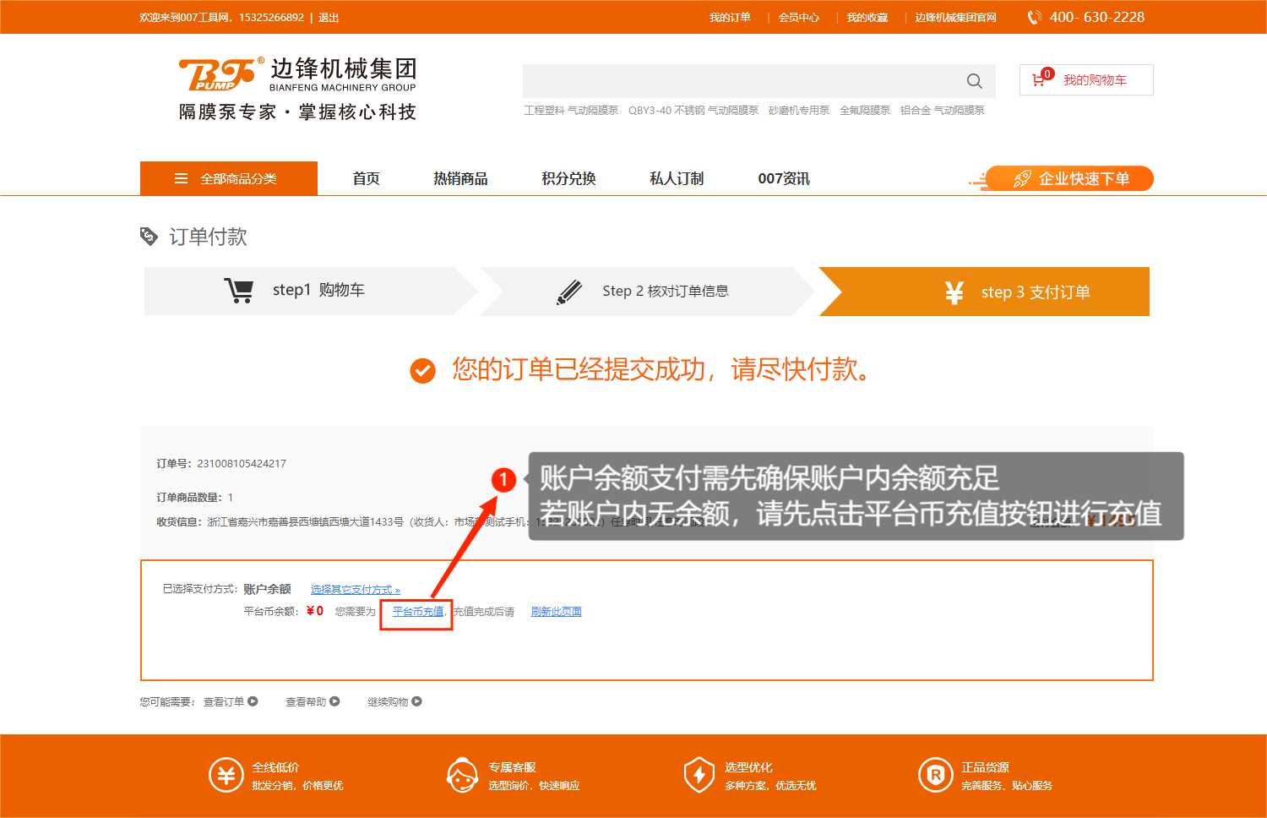1267x818 pixels.
Task: Select Step 2 核对订单信息 step
Action: click(648, 291)
